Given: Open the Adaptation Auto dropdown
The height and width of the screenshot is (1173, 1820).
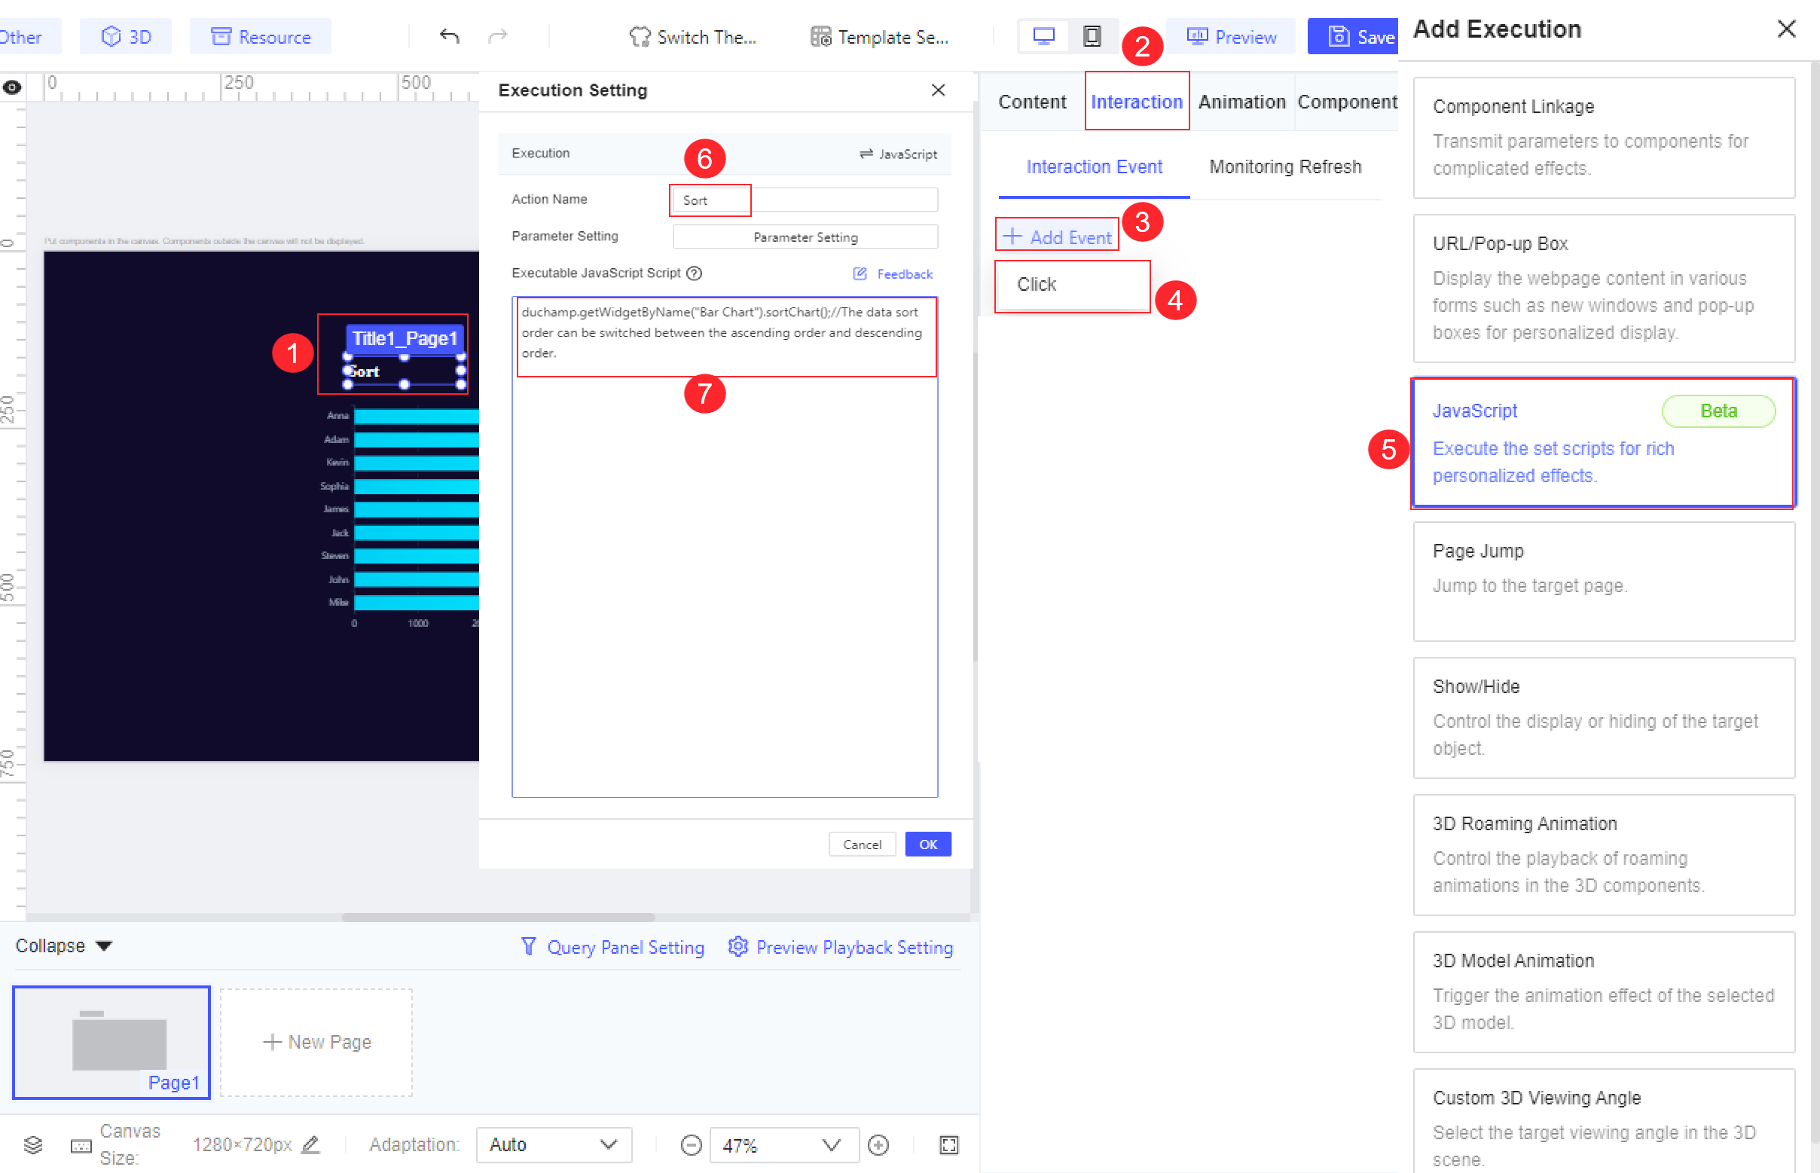Looking at the screenshot, I should pyautogui.click(x=554, y=1145).
